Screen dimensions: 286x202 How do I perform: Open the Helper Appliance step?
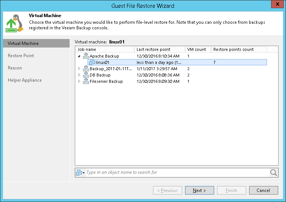25,80
